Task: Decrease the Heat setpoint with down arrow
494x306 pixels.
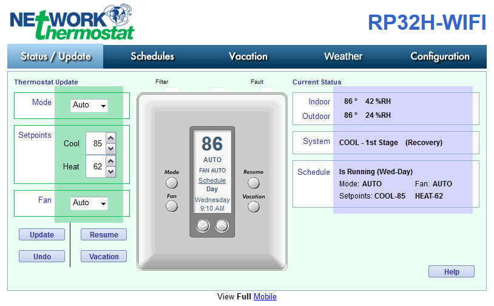Action: 110,172
